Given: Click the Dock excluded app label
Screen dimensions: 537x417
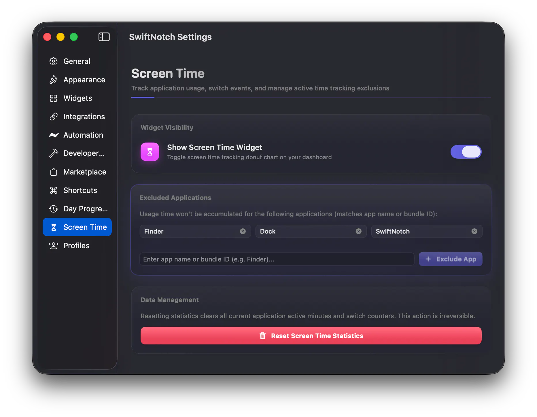Looking at the screenshot, I should coord(268,231).
